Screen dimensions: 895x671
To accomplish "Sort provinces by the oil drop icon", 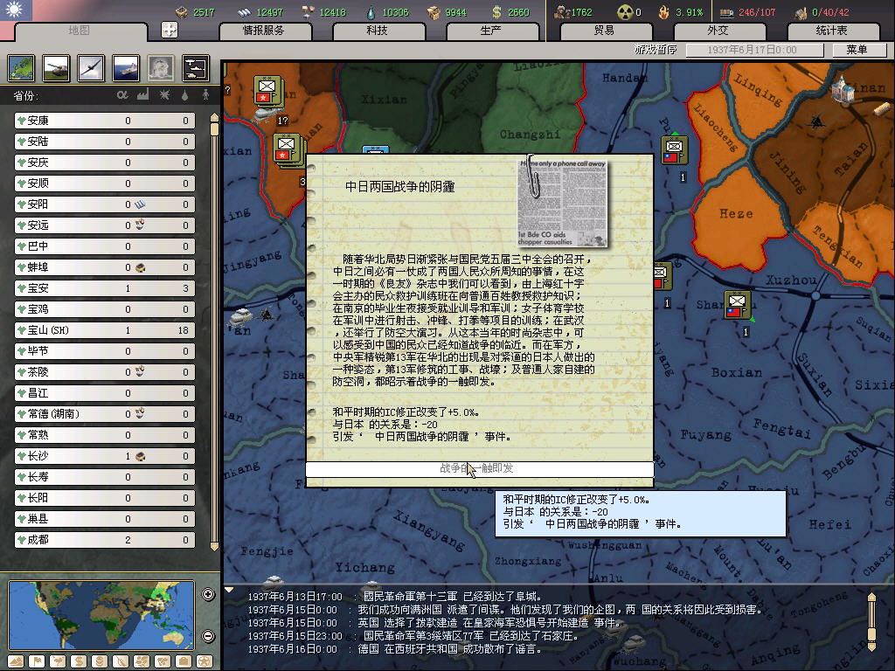I will 185,95.
